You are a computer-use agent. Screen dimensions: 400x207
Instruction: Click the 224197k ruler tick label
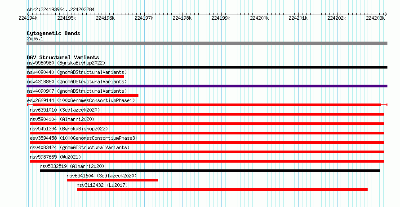coord(144,18)
